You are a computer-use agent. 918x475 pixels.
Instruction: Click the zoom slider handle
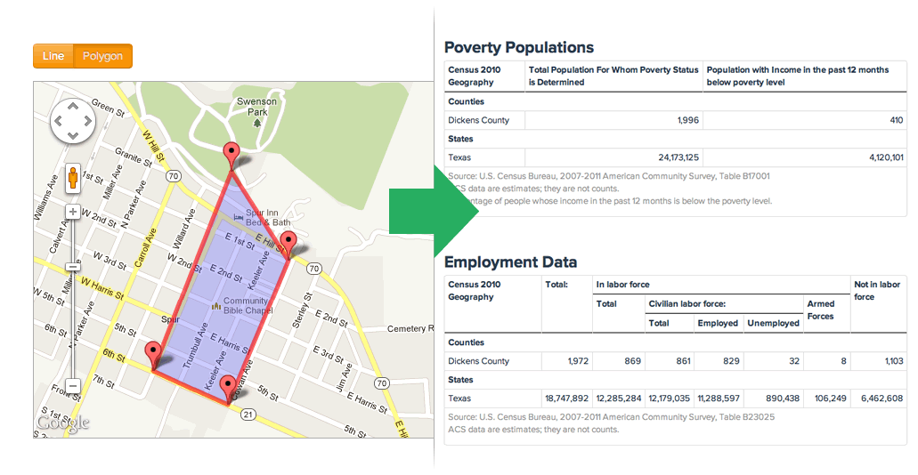(73, 267)
